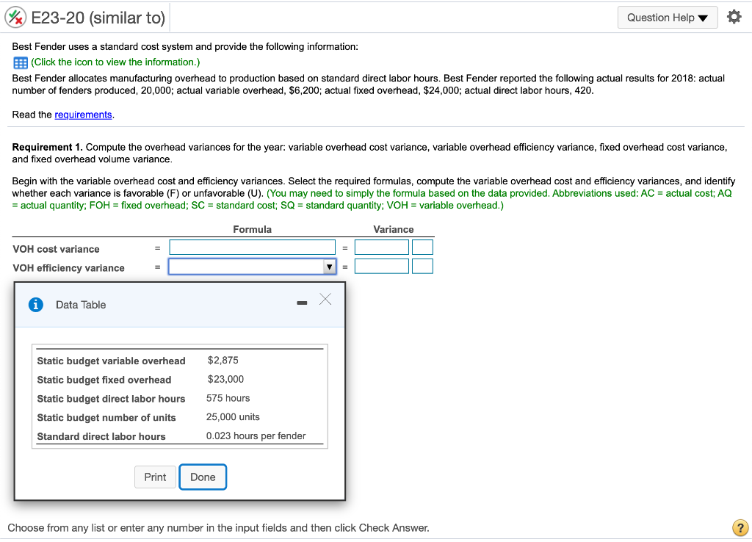Viewport: 752px width, 542px height.
Task: Expand the Question Help dropdown
Action: (667, 18)
